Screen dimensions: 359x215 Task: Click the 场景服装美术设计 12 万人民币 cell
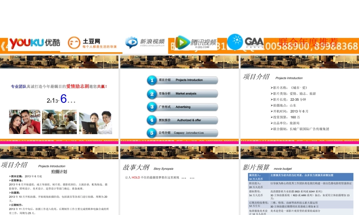click(259, 212)
